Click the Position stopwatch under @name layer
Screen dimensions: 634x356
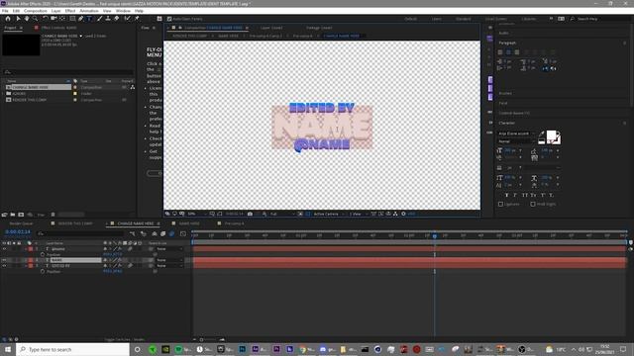(x=43, y=255)
